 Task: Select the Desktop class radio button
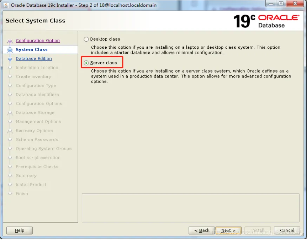point(86,39)
